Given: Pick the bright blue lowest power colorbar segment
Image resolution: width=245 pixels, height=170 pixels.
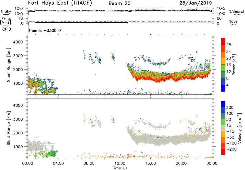Looking at the screenshot, I should [x=223, y=88].
